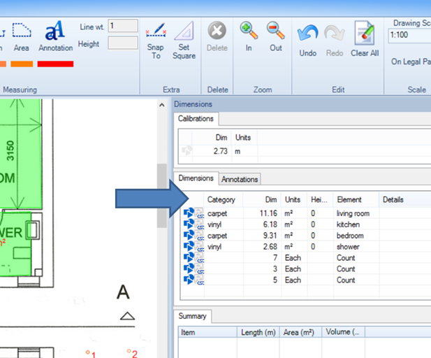This screenshot has width=431, height=358.
Task: Click the Clear All icon
Action: point(364,39)
